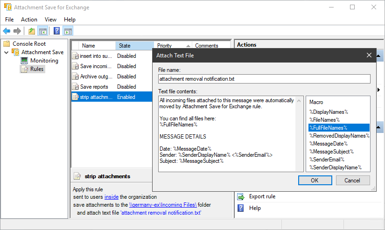This screenshot has width=385, height=230.
Task: Click Export rule in Actions pane
Action: point(262,196)
